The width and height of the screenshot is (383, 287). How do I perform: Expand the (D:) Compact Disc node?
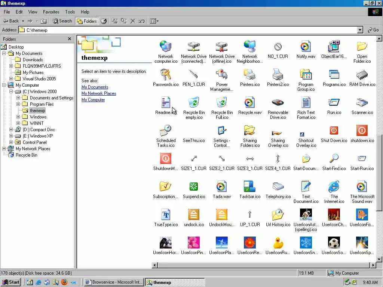click(11, 129)
